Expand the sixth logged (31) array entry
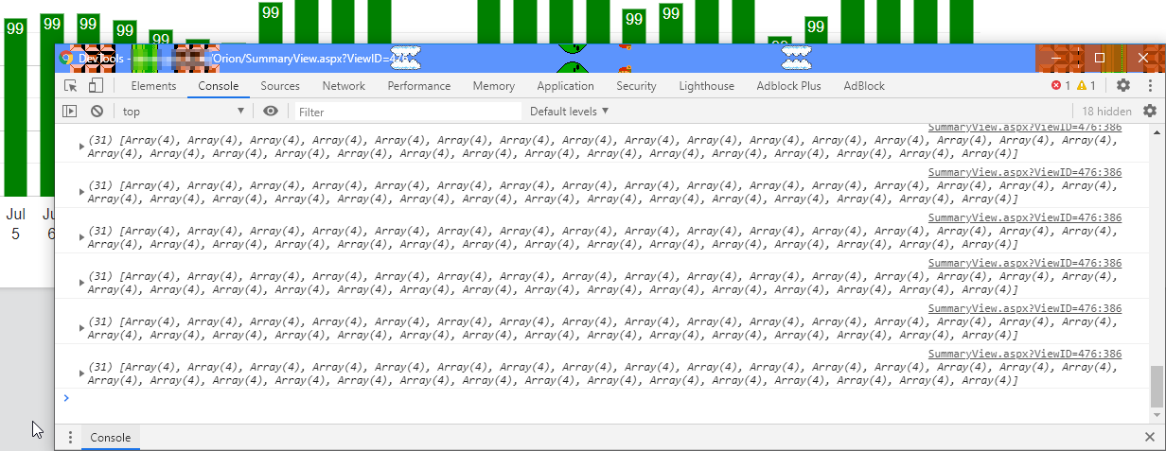Screen dimensions: 1166x451 tap(81, 373)
